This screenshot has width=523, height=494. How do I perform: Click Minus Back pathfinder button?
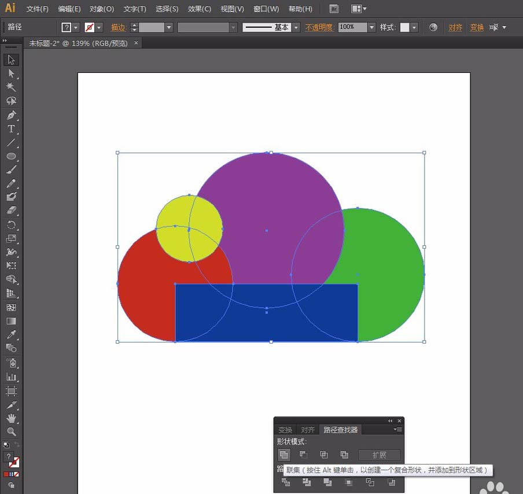(x=392, y=482)
